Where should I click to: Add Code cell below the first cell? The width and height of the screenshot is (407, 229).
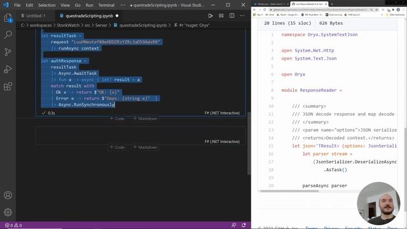[117, 119]
